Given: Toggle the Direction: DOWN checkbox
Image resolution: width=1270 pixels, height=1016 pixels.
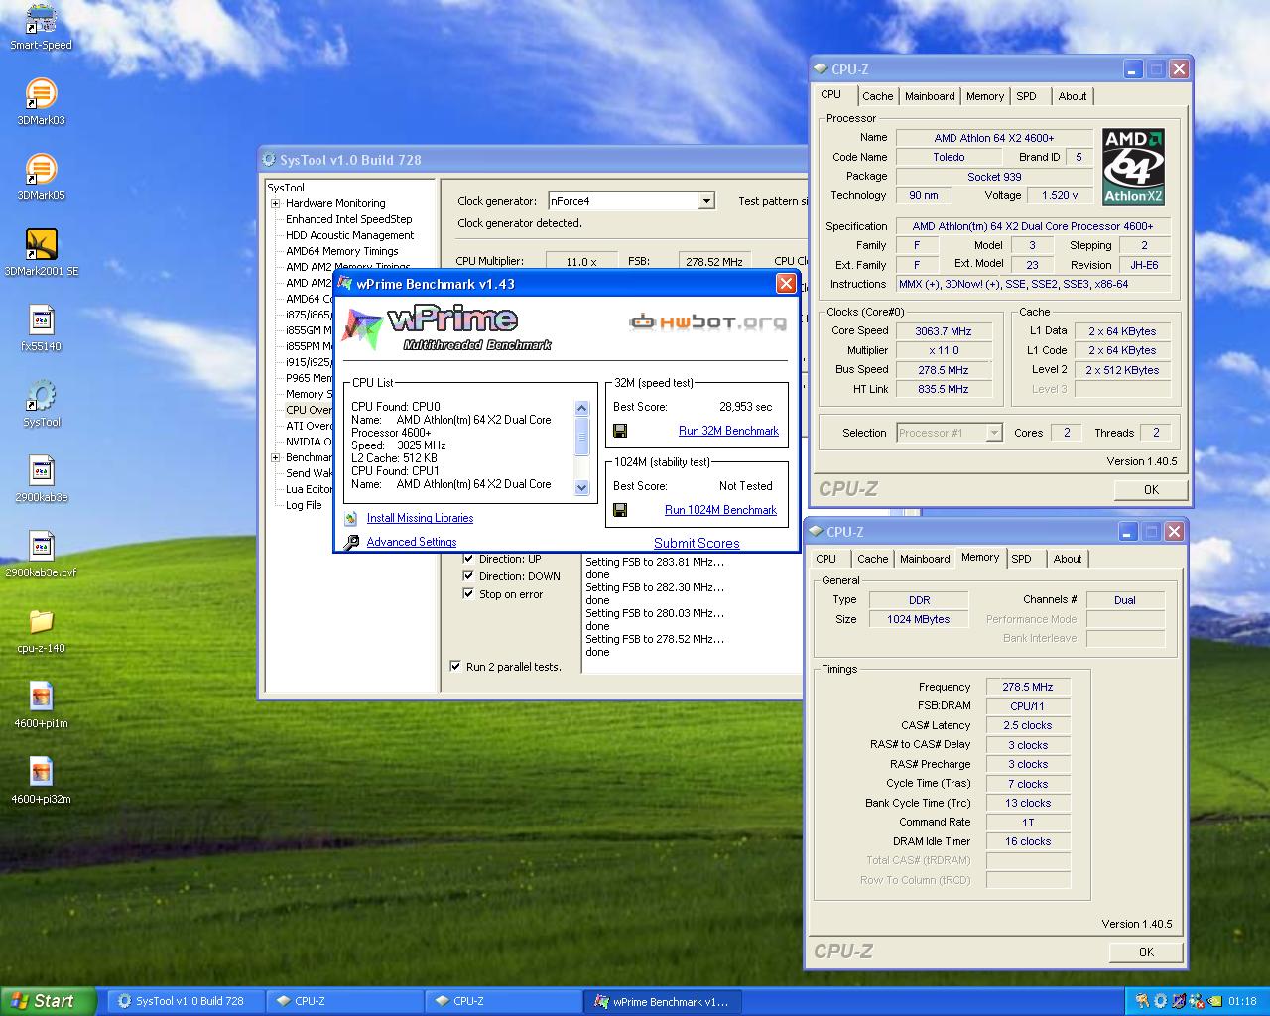Looking at the screenshot, I should coord(468,576).
